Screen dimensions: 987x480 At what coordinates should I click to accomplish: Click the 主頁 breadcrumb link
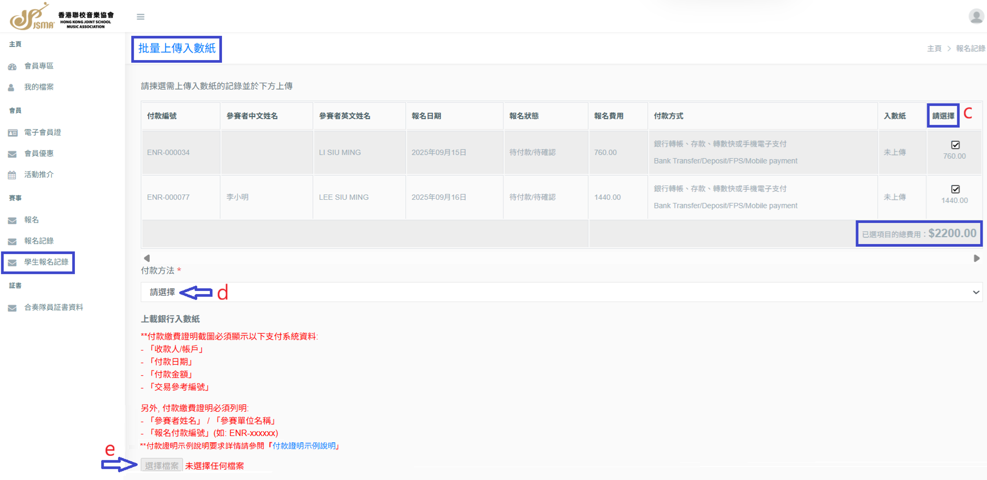pyautogui.click(x=934, y=48)
